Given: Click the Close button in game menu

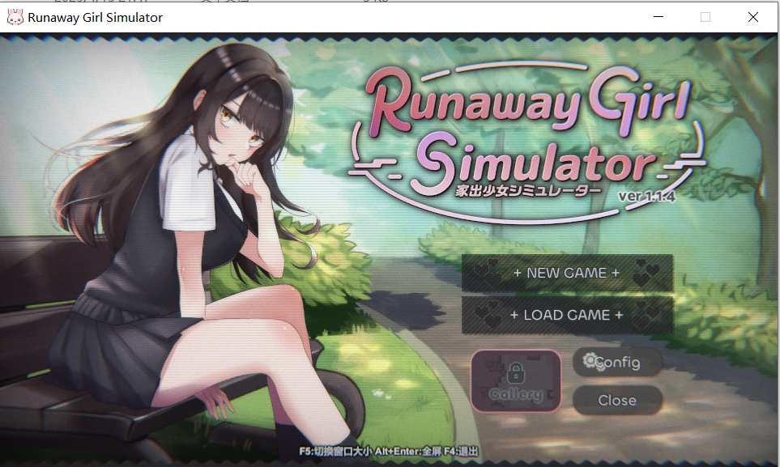Looking at the screenshot, I should (x=617, y=401).
